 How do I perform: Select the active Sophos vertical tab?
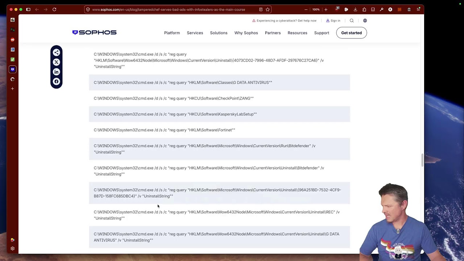(13, 69)
